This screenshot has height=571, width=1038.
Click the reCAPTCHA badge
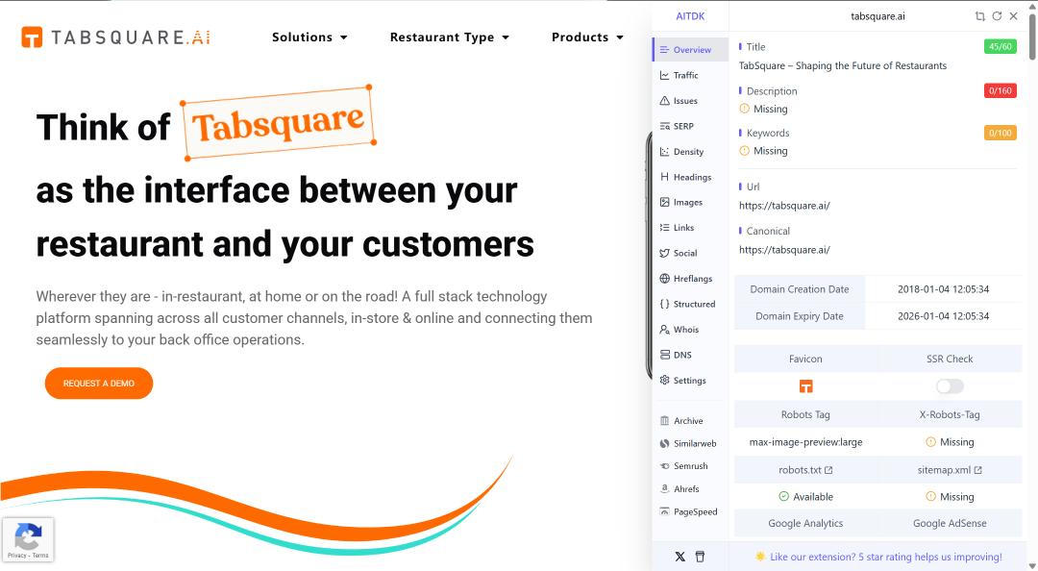pyautogui.click(x=28, y=539)
